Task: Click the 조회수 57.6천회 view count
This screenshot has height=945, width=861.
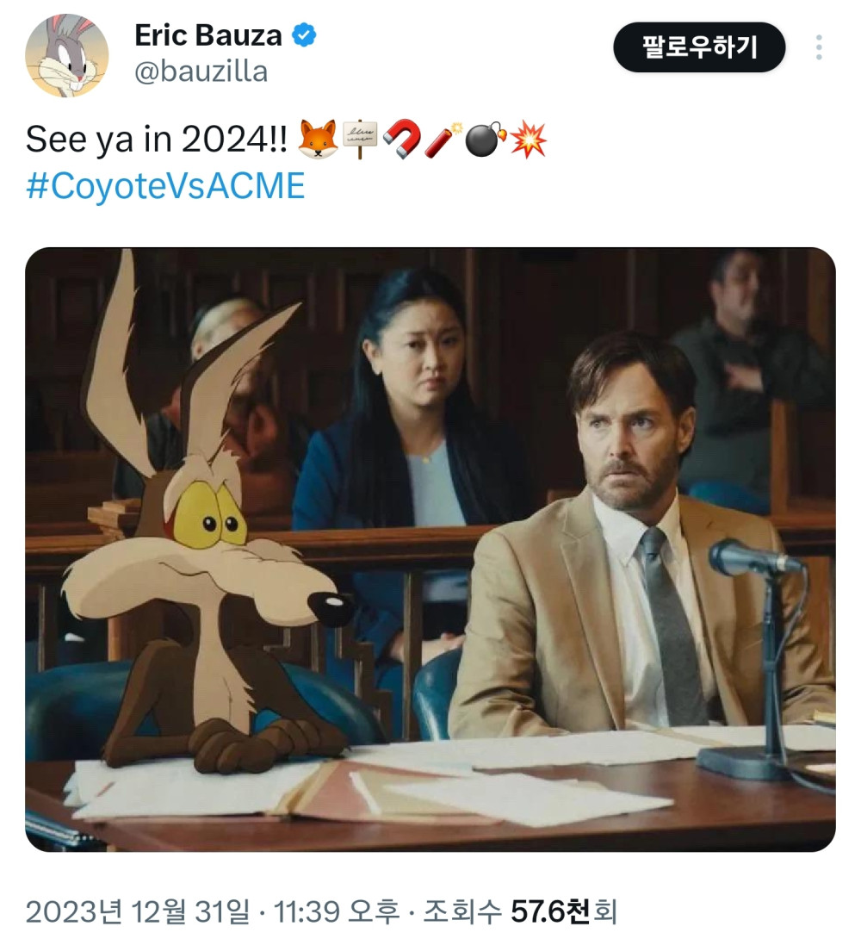Action: (x=519, y=911)
